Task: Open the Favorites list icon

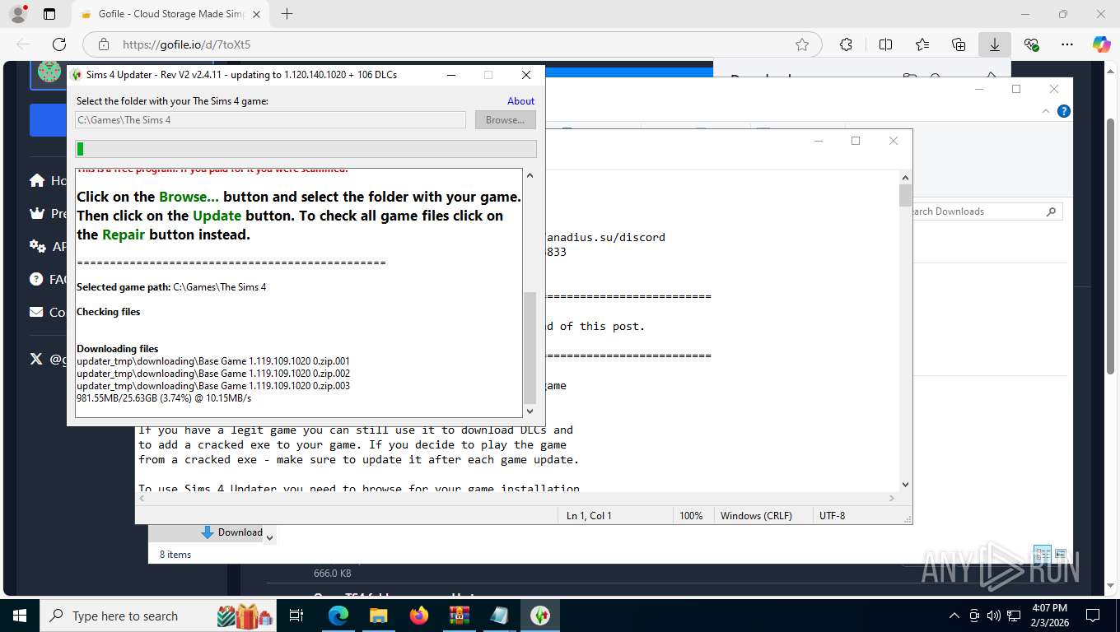Action: click(x=922, y=44)
